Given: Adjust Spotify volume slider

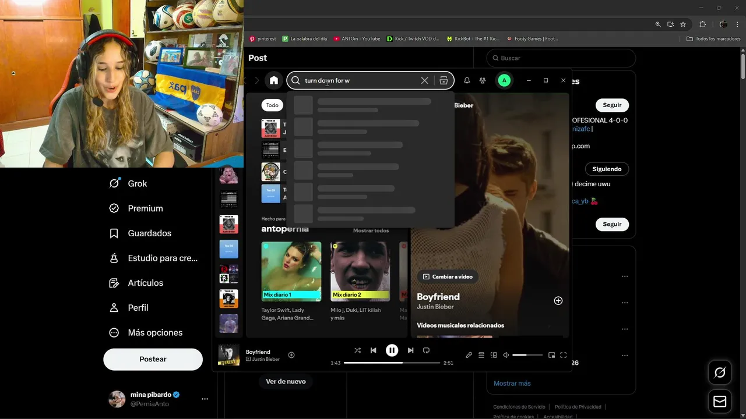Looking at the screenshot, I should (x=527, y=355).
